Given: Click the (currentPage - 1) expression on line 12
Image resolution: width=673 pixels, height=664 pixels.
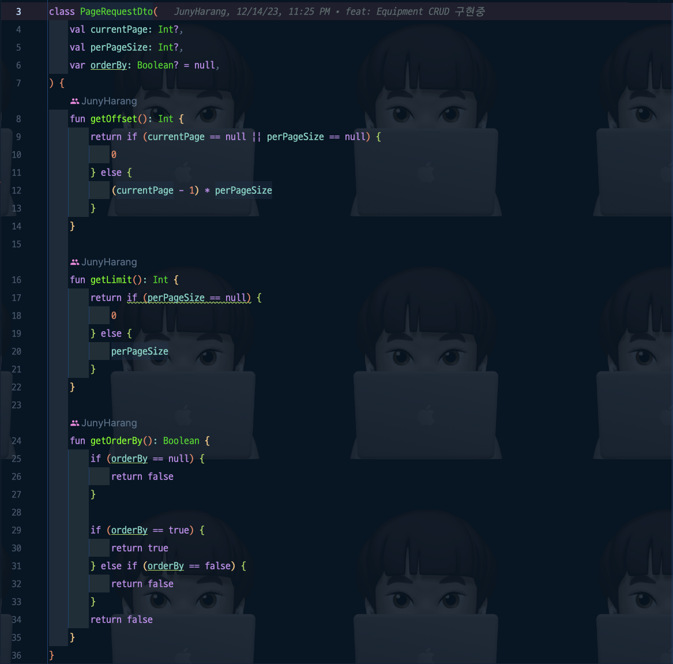Looking at the screenshot, I should [x=155, y=190].
